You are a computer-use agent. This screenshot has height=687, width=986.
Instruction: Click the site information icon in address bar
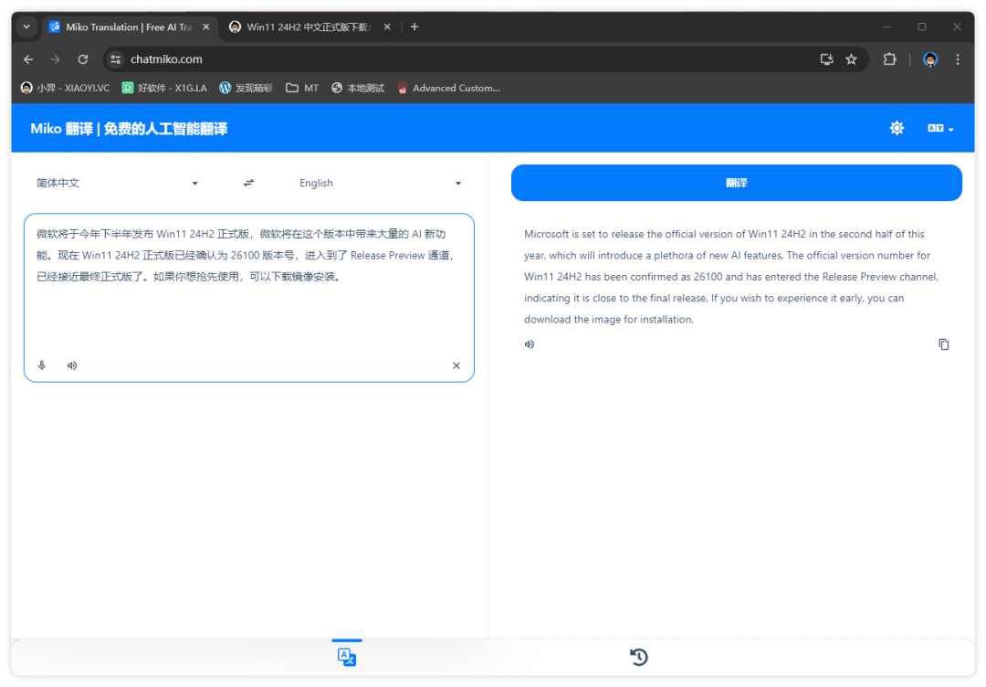[x=116, y=59]
